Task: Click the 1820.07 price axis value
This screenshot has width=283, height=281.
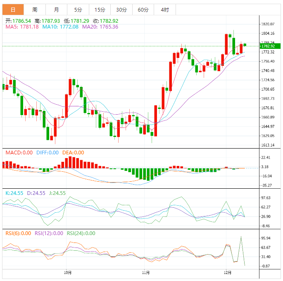Action: click(x=268, y=24)
